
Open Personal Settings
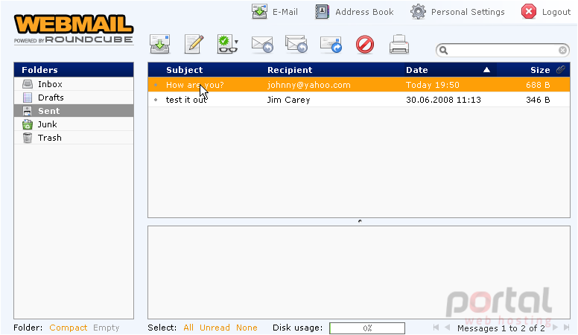[x=457, y=12]
